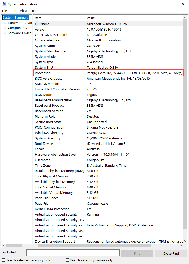Click the details pane horizontal scrollbar thumb
Screen dimensions: 189x264
(x=94, y=246)
